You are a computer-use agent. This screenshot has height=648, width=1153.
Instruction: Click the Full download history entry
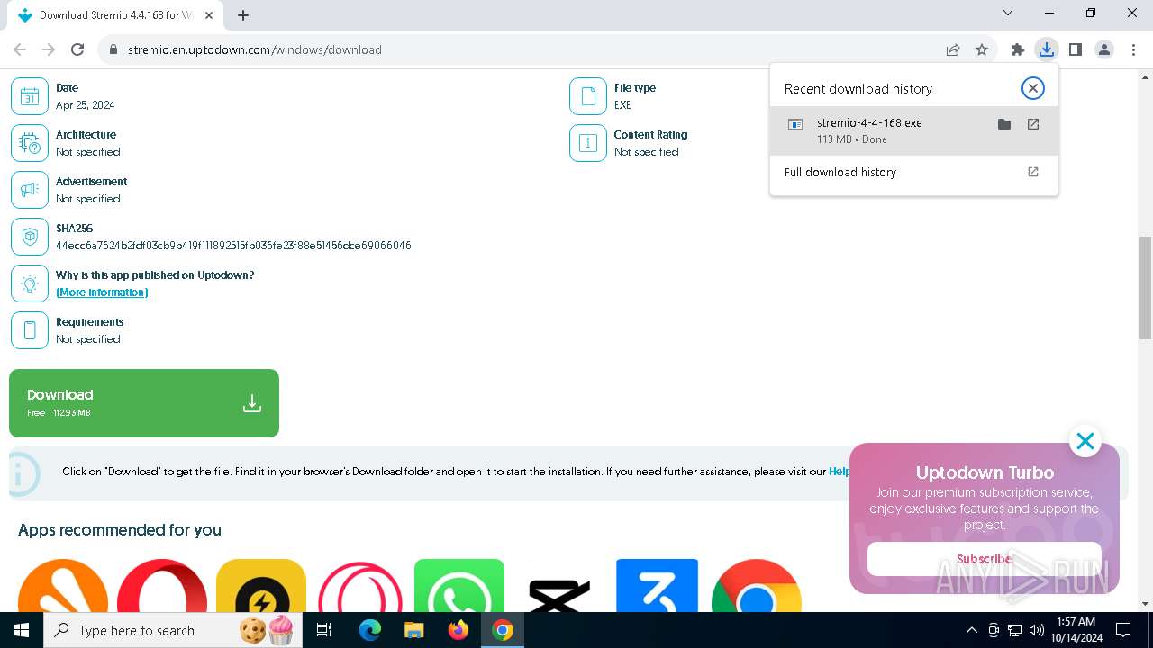tap(913, 172)
